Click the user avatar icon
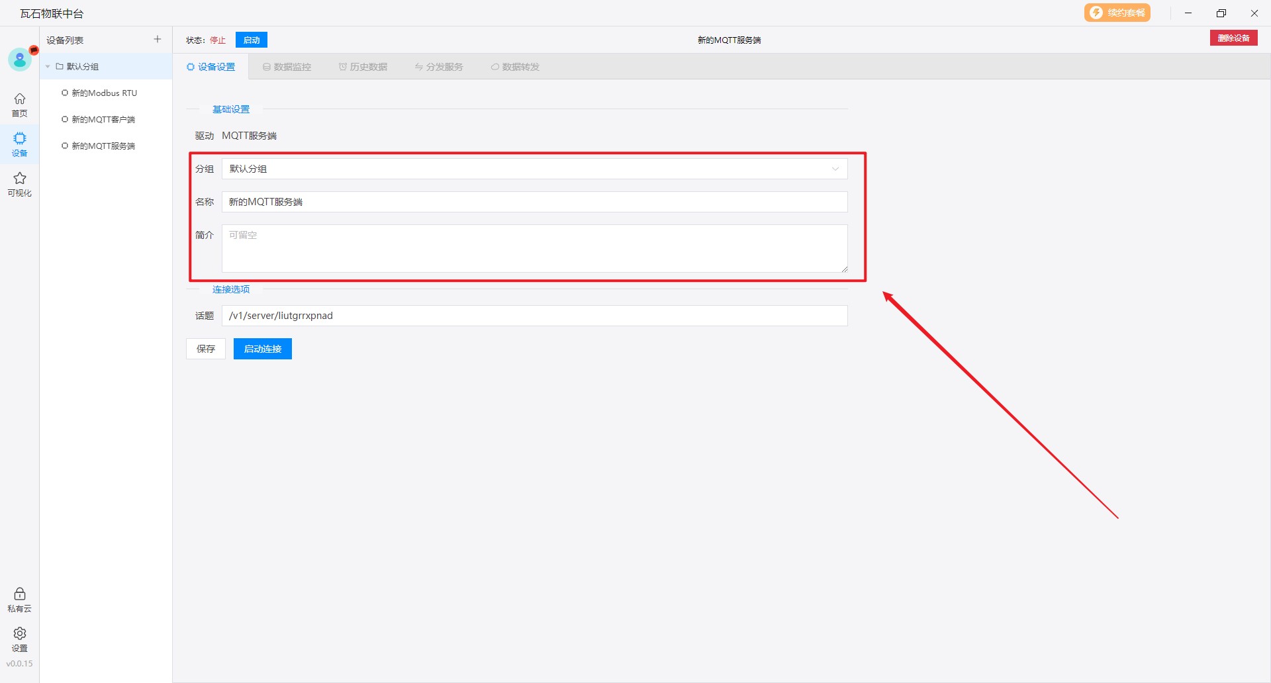The width and height of the screenshot is (1271, 683). [20, 60]
